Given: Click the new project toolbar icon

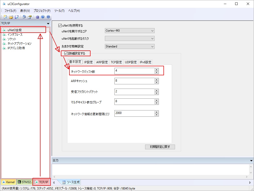Looking at the screenshot, I should [x=5, y=17].
